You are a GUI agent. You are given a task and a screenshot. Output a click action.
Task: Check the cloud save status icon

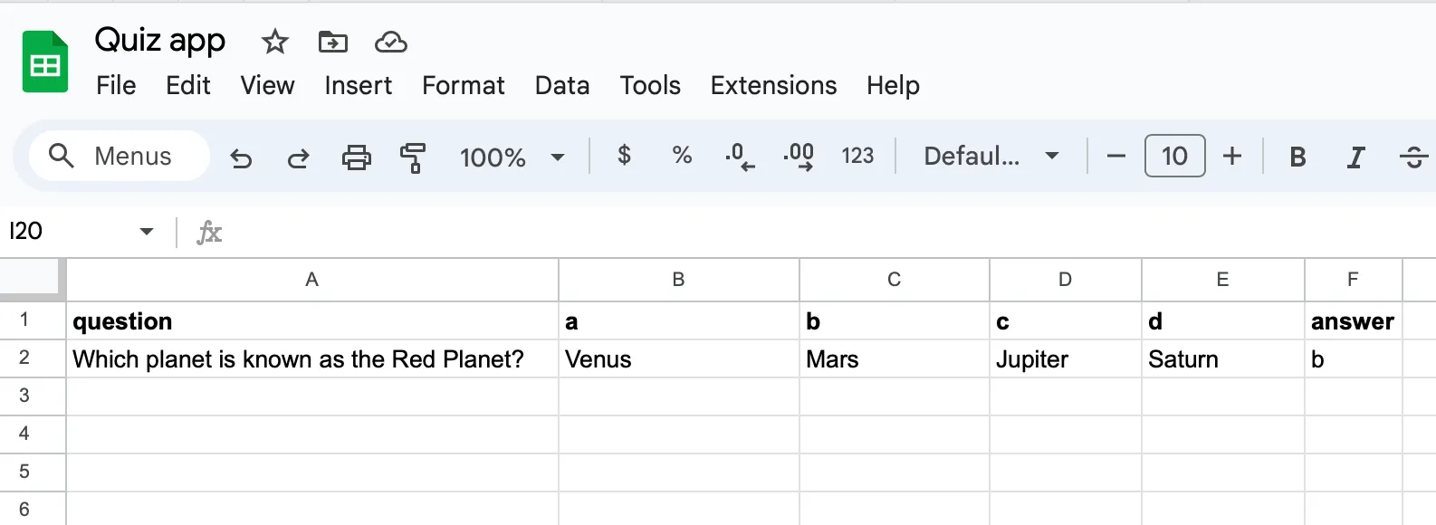pyautogui.click(x=391, y=42)
